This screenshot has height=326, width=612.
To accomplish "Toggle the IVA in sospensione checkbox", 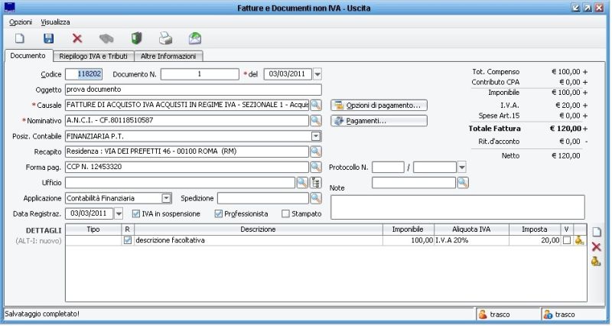I will point(136,214).
